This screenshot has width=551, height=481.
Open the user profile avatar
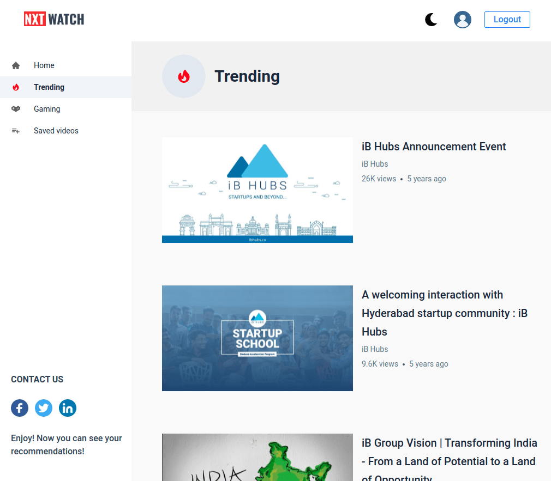[x=463, y=19]
